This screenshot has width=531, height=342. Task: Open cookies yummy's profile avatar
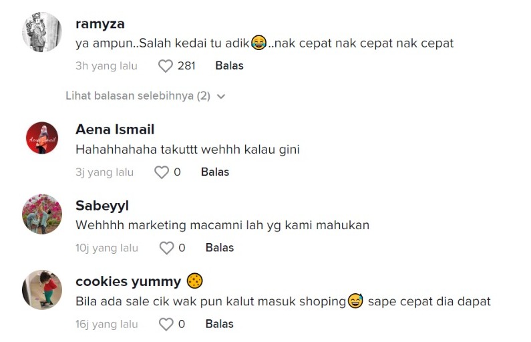pos(42,290)
